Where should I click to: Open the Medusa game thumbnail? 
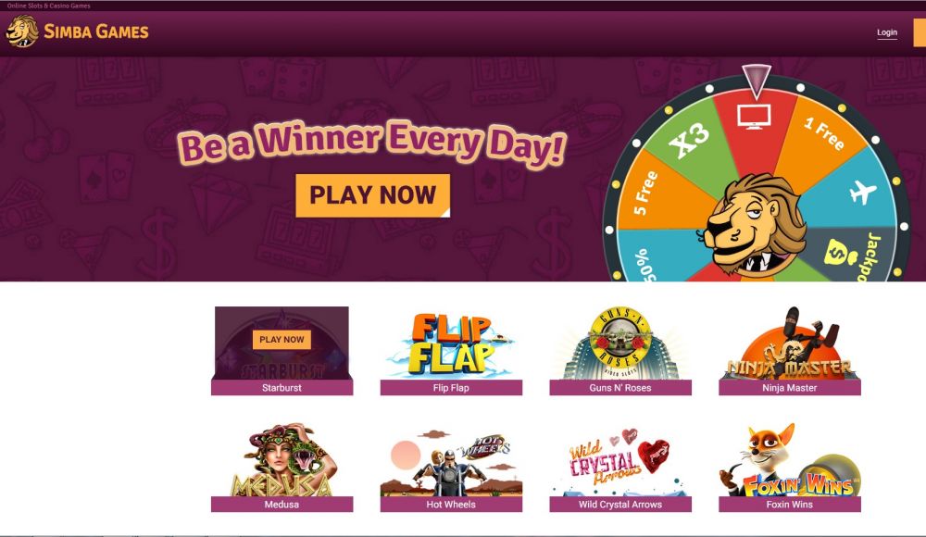click(x=282, y=459)
